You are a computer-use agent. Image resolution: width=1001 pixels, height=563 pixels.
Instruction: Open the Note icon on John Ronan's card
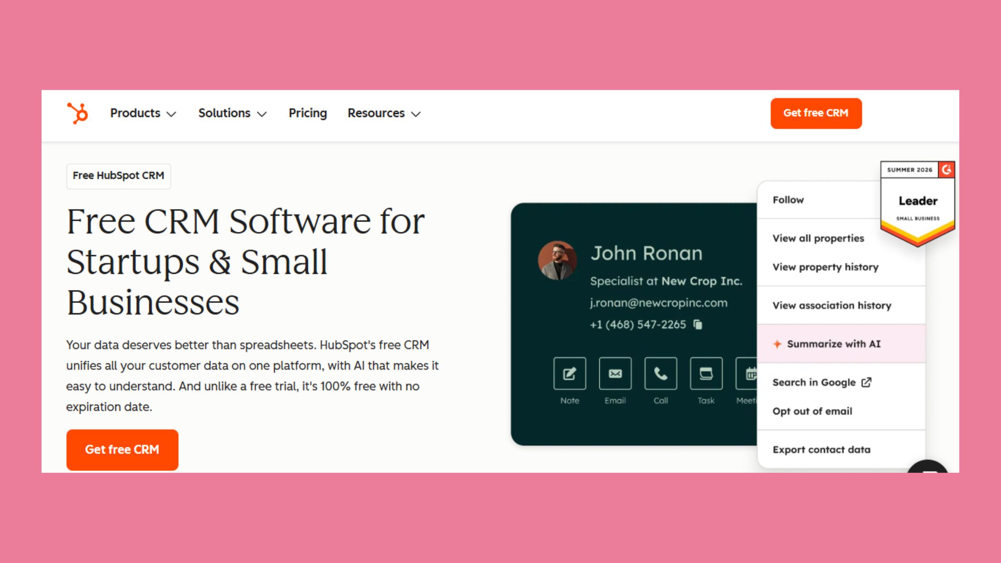pos(569,374)
